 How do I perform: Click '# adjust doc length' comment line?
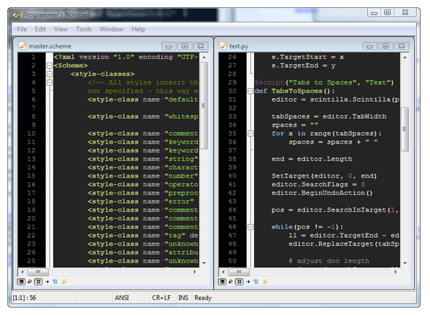329,261
